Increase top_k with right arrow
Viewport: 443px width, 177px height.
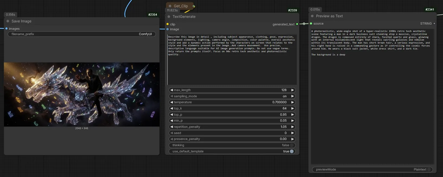[x=292, y=108]
